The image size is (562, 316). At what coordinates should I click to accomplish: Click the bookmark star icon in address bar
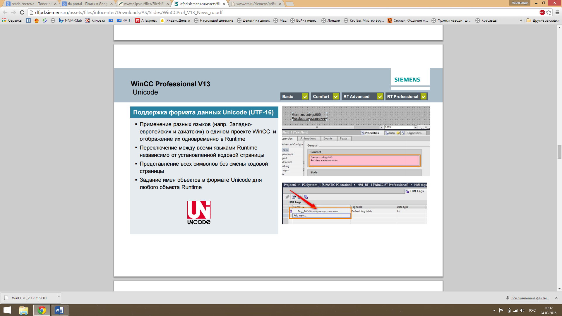(549, 12)
